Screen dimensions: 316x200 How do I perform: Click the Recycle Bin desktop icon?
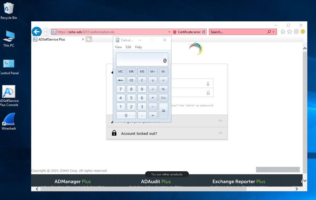[9, 11]
